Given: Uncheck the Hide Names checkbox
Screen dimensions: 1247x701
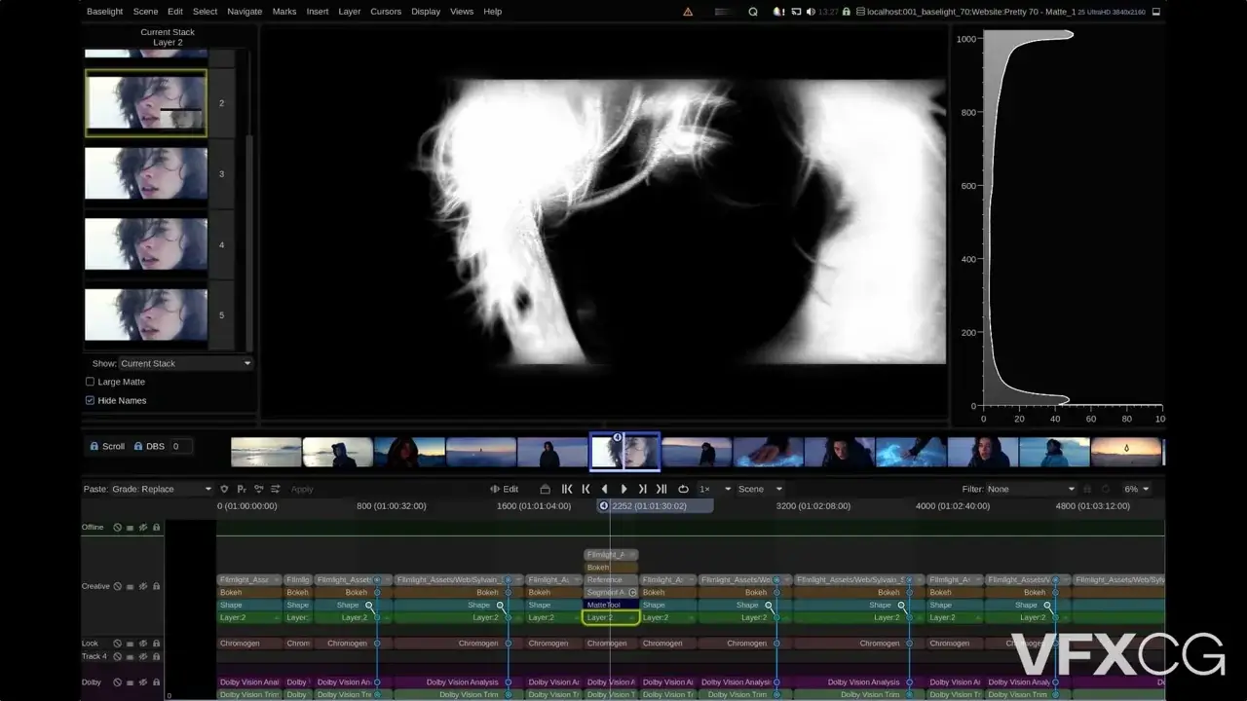Looking at the screenshot, I should [x=91, y=400].
